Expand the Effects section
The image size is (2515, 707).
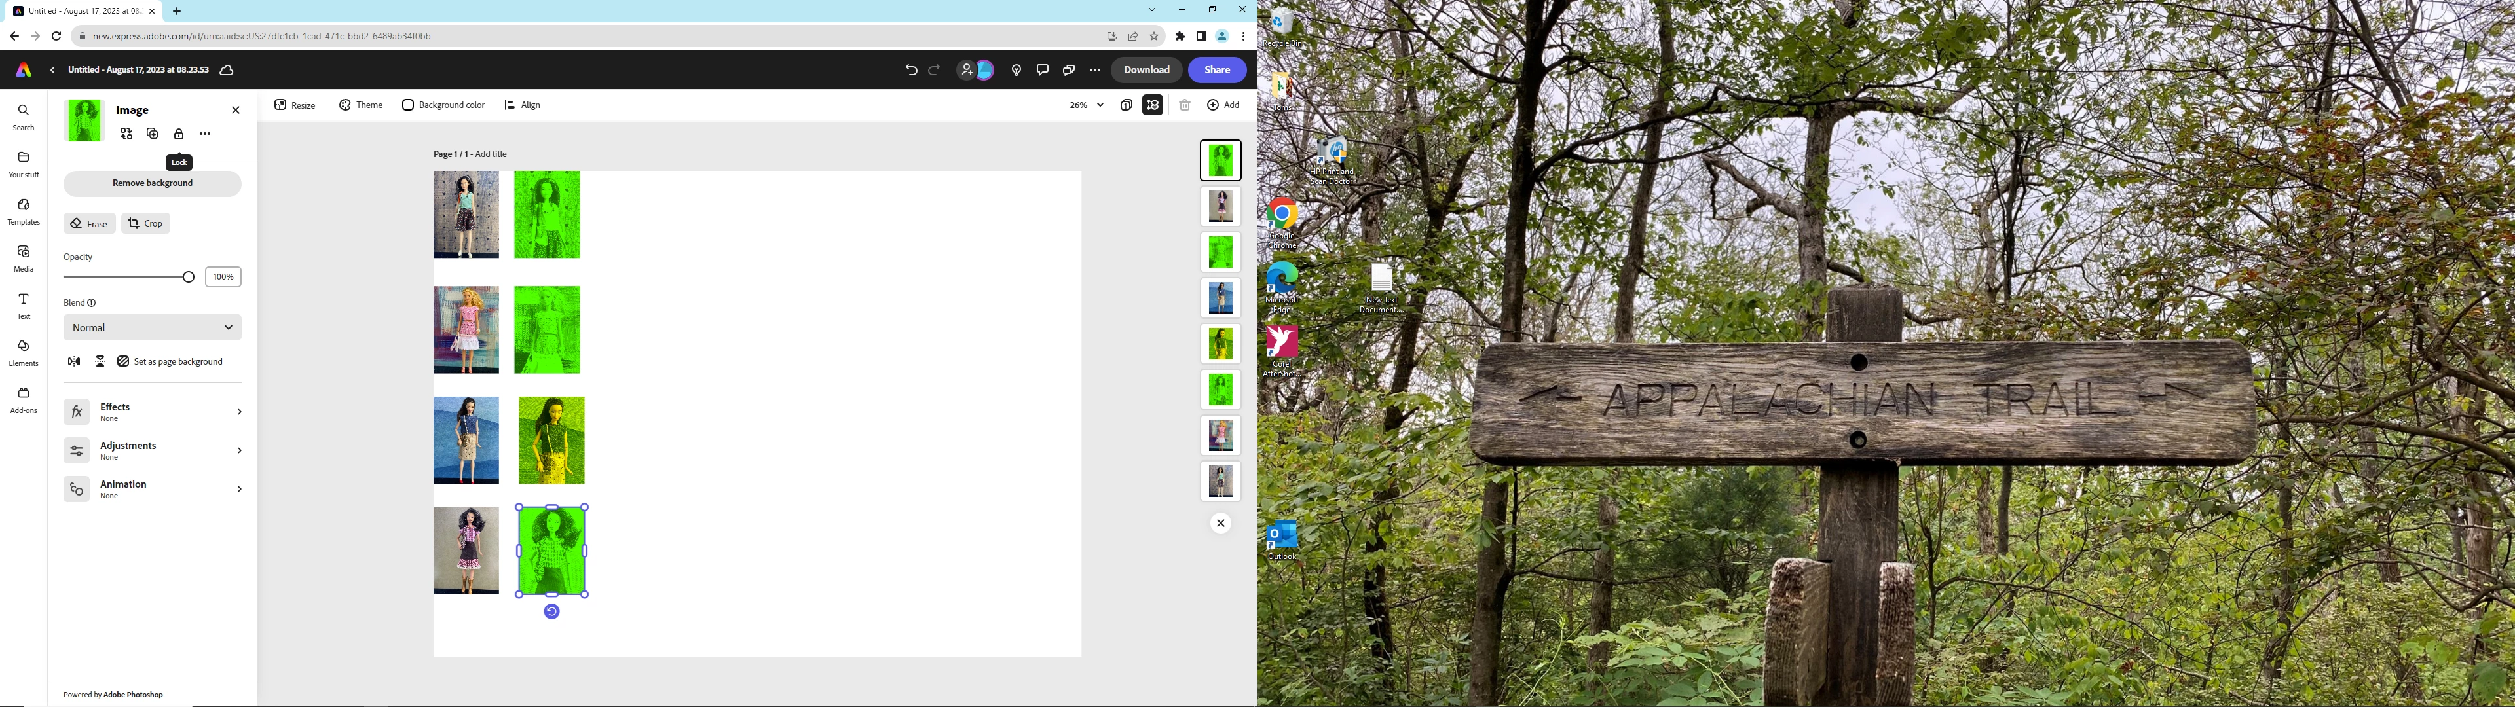(153, 412)
